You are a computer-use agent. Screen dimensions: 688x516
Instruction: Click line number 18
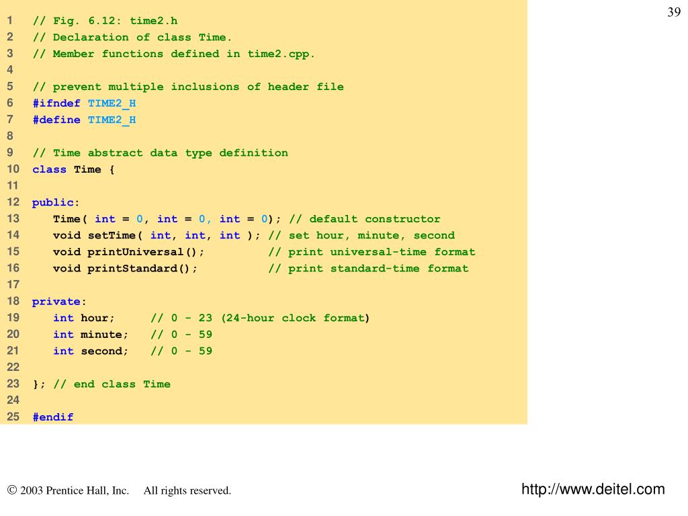pyautogui.click(x=13, y=301)
